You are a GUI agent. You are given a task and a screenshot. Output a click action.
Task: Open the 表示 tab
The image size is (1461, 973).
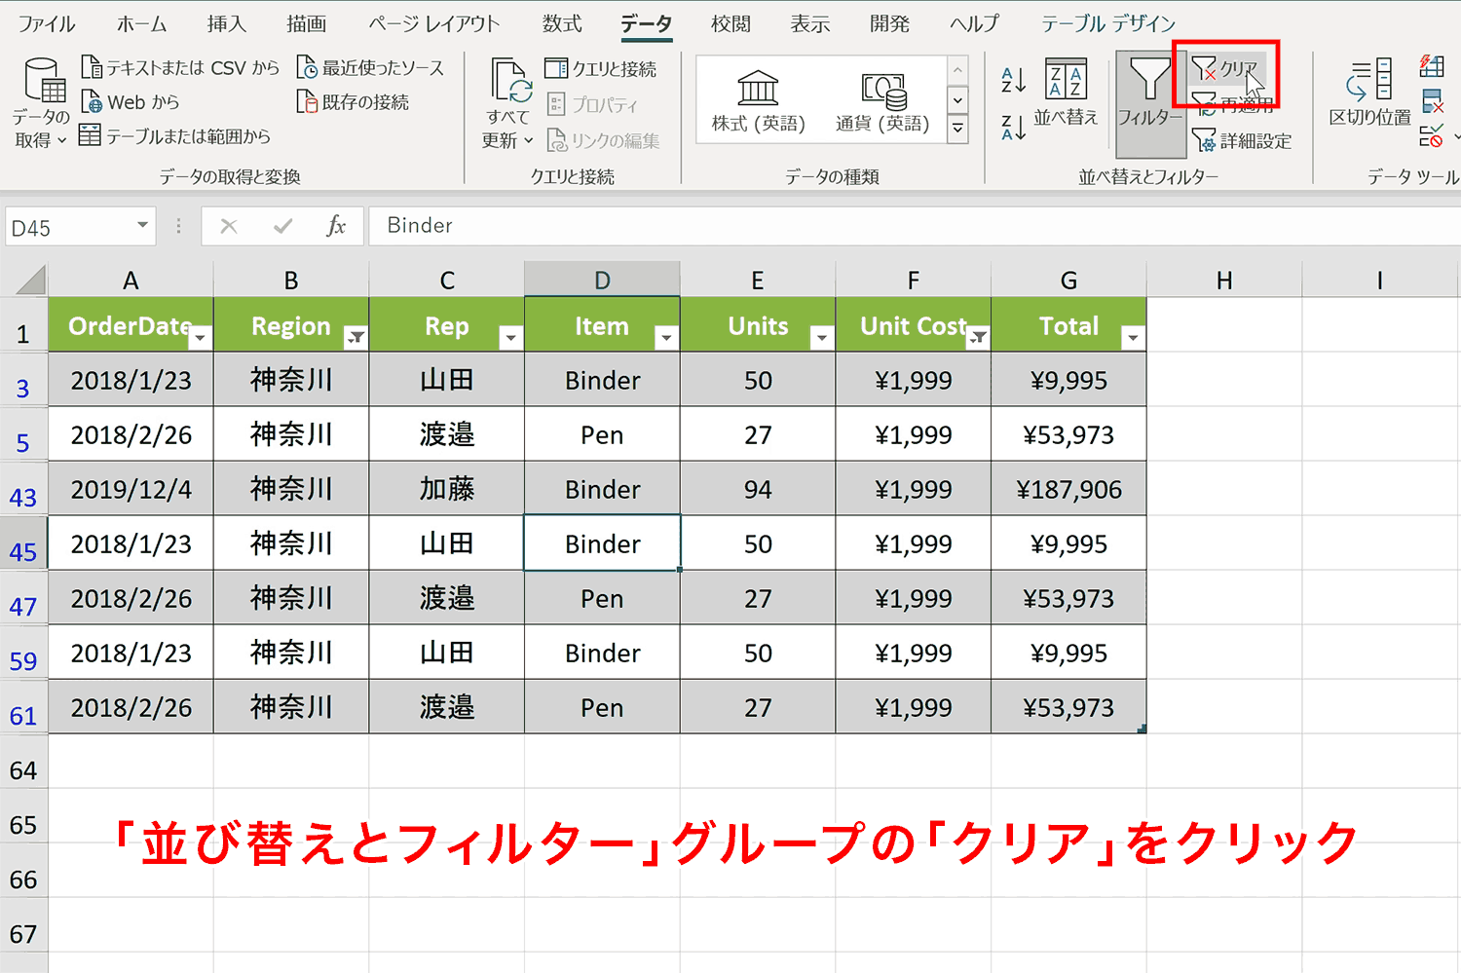click(x=810, y=23)
